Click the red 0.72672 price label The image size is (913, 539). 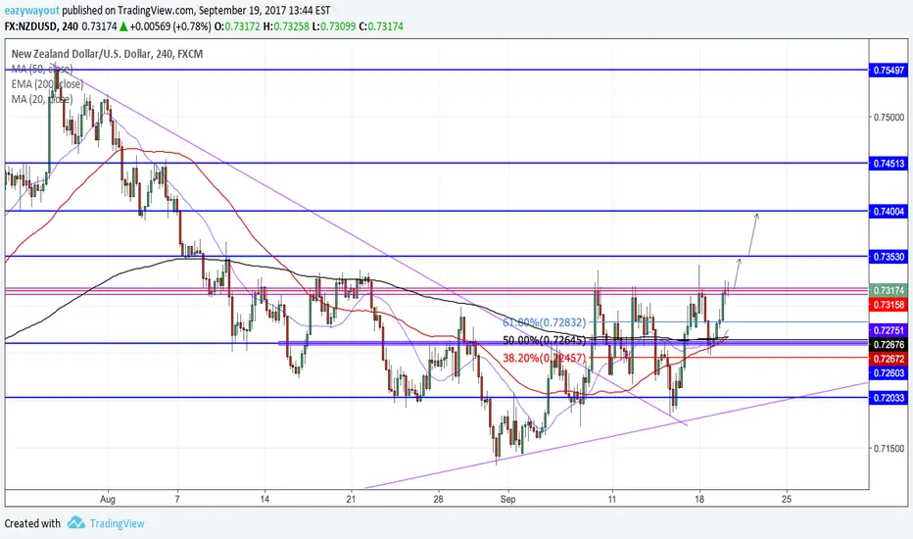click(x=889, y=359)
